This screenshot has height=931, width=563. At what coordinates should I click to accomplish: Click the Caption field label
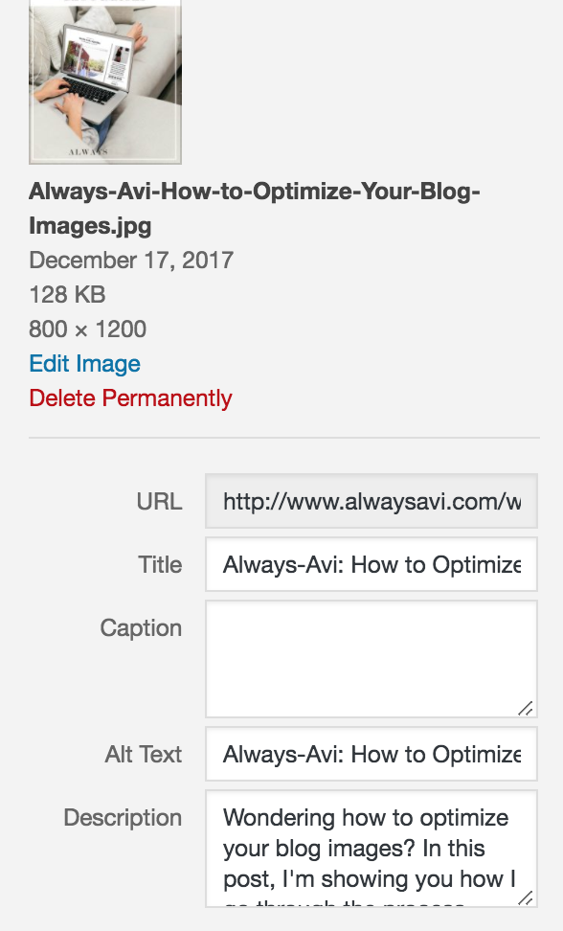point(141,627)
